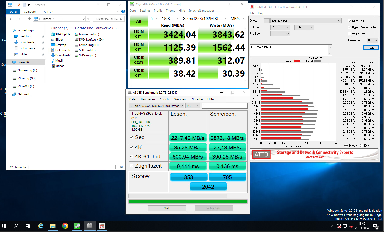Open Nvme-zVol (C:) drive
Screen dimensions: 384x232
pos(87,34)
